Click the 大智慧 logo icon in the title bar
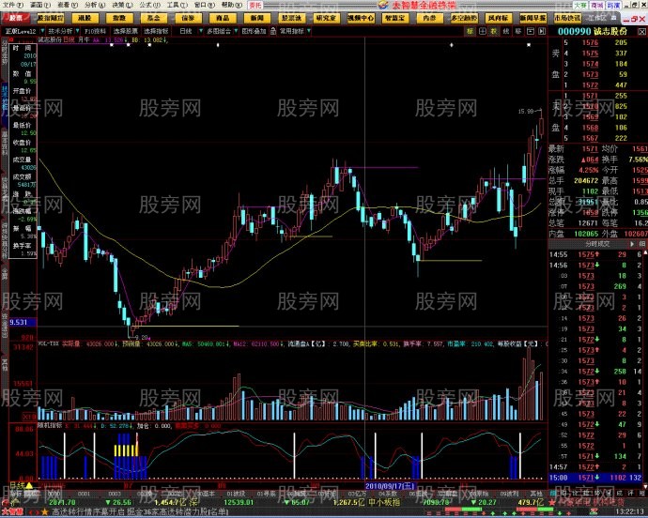Screen dimensions: 648x518 (383, 5)
